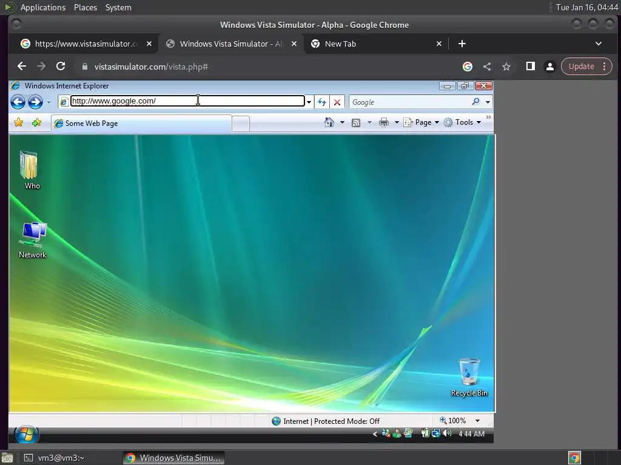Open the Network desktop icon
The image size is (621, 465).
click(x=33, y=240)
